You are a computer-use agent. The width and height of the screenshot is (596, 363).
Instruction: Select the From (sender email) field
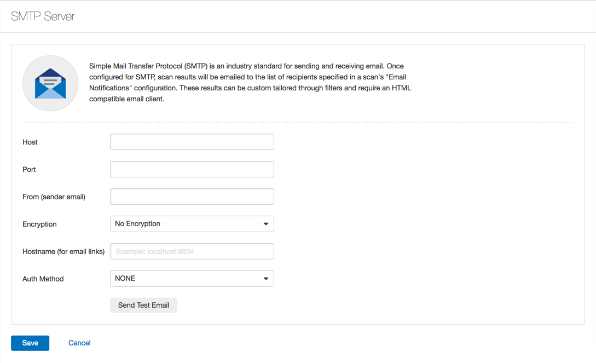point(192,197)
